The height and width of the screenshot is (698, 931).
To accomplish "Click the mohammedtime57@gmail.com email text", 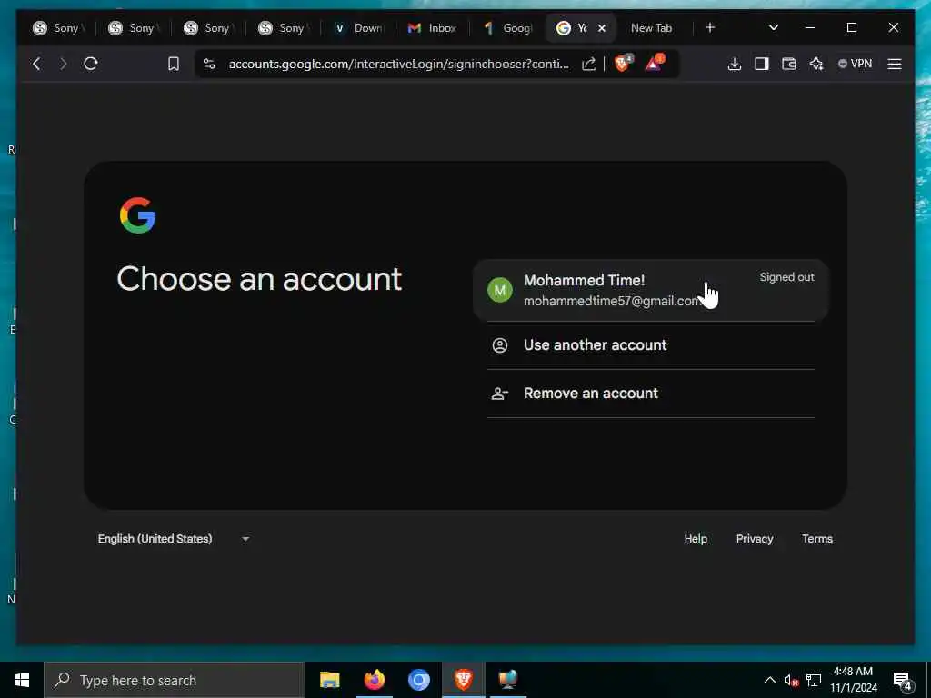I will [x=612, y=301].
